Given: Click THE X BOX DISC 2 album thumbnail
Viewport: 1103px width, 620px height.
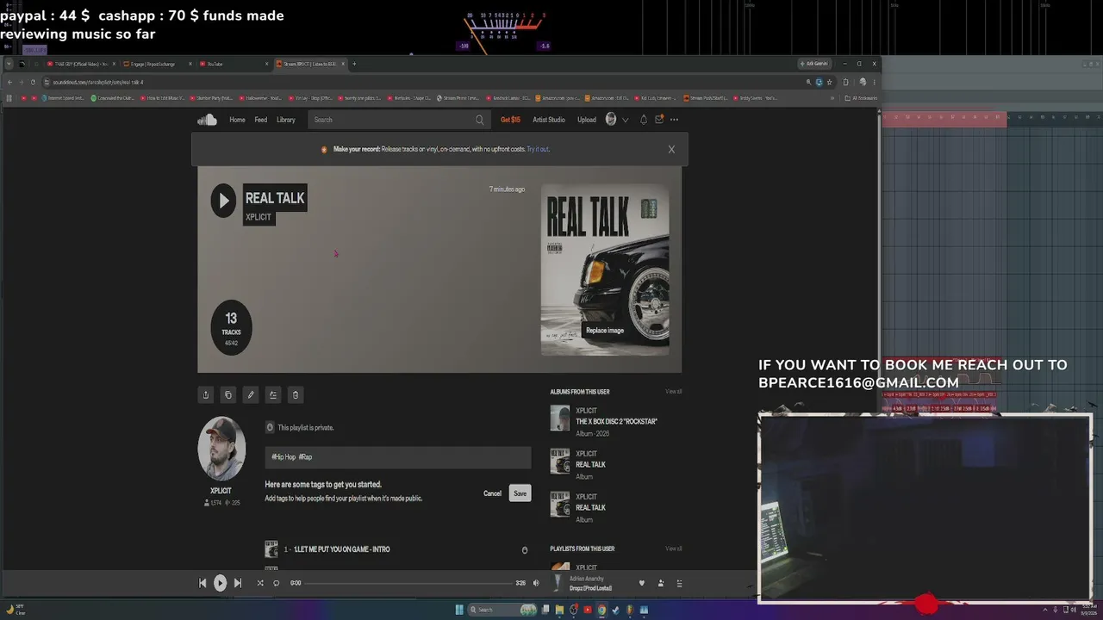Looking at the screenshot, I should pos(560,418).
